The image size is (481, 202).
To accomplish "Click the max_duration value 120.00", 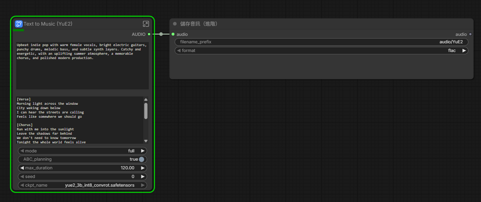I will [127, 168].
